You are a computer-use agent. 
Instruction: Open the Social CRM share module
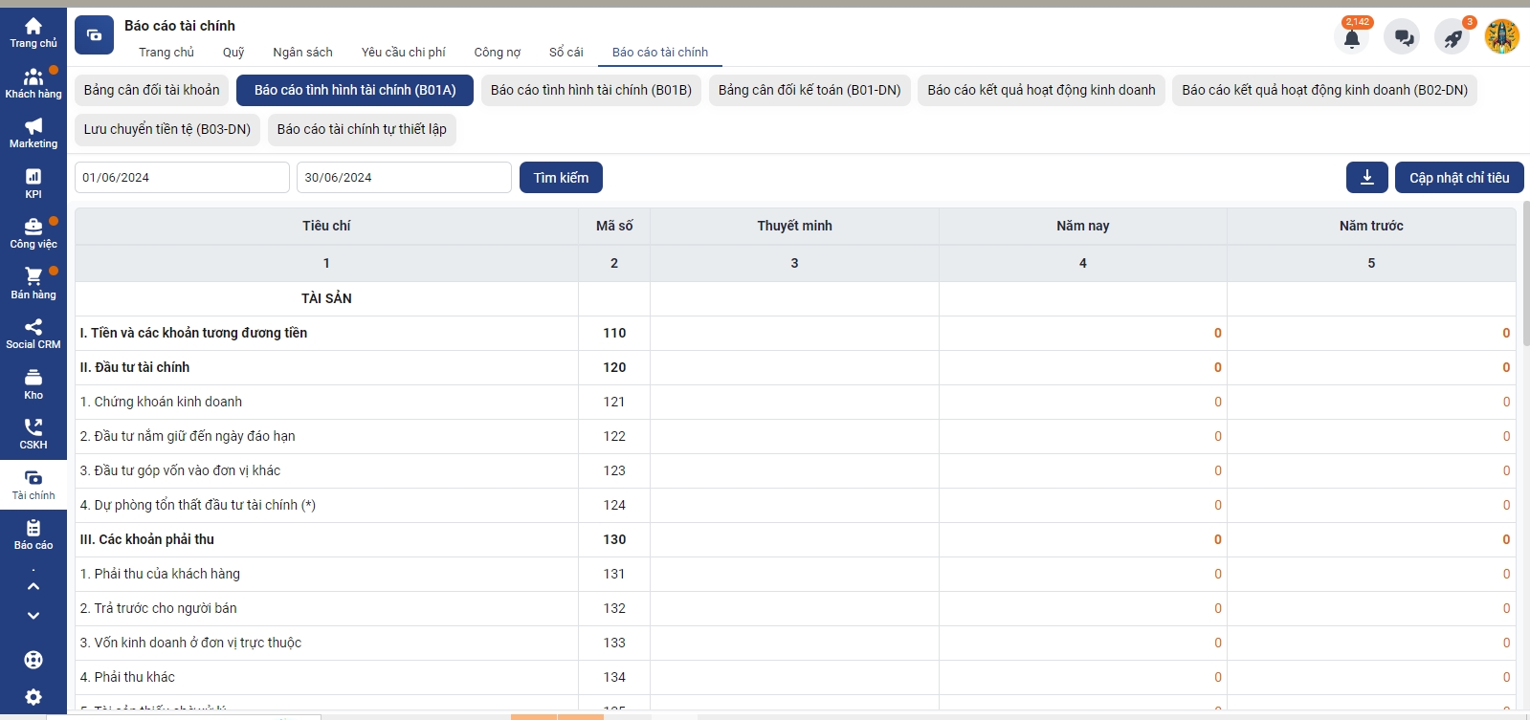pyautogui.click(x=33, y=333)
